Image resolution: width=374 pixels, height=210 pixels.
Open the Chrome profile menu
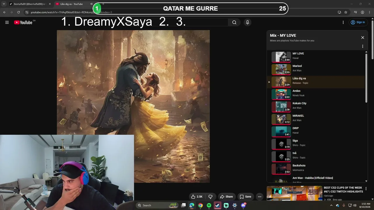(362, 12)
